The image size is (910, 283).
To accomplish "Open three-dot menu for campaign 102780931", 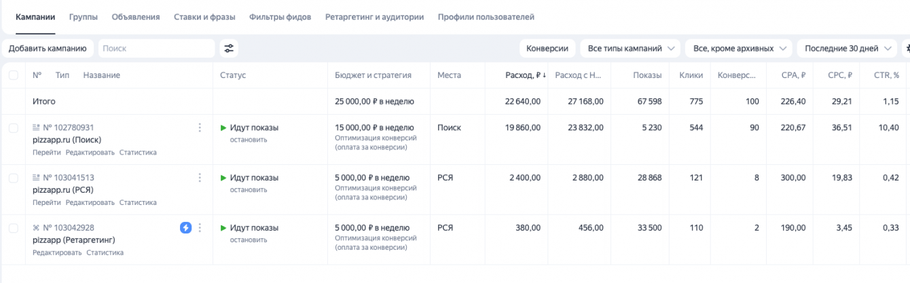I will tap(200, 128).
